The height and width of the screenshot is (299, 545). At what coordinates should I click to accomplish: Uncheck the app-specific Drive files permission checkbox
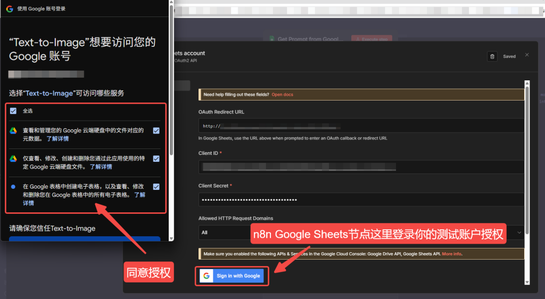pyautogui.click(x=156, y=159)
